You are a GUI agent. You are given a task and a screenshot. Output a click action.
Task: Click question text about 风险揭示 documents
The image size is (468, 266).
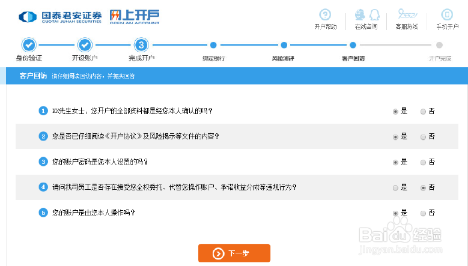point(136,136)
